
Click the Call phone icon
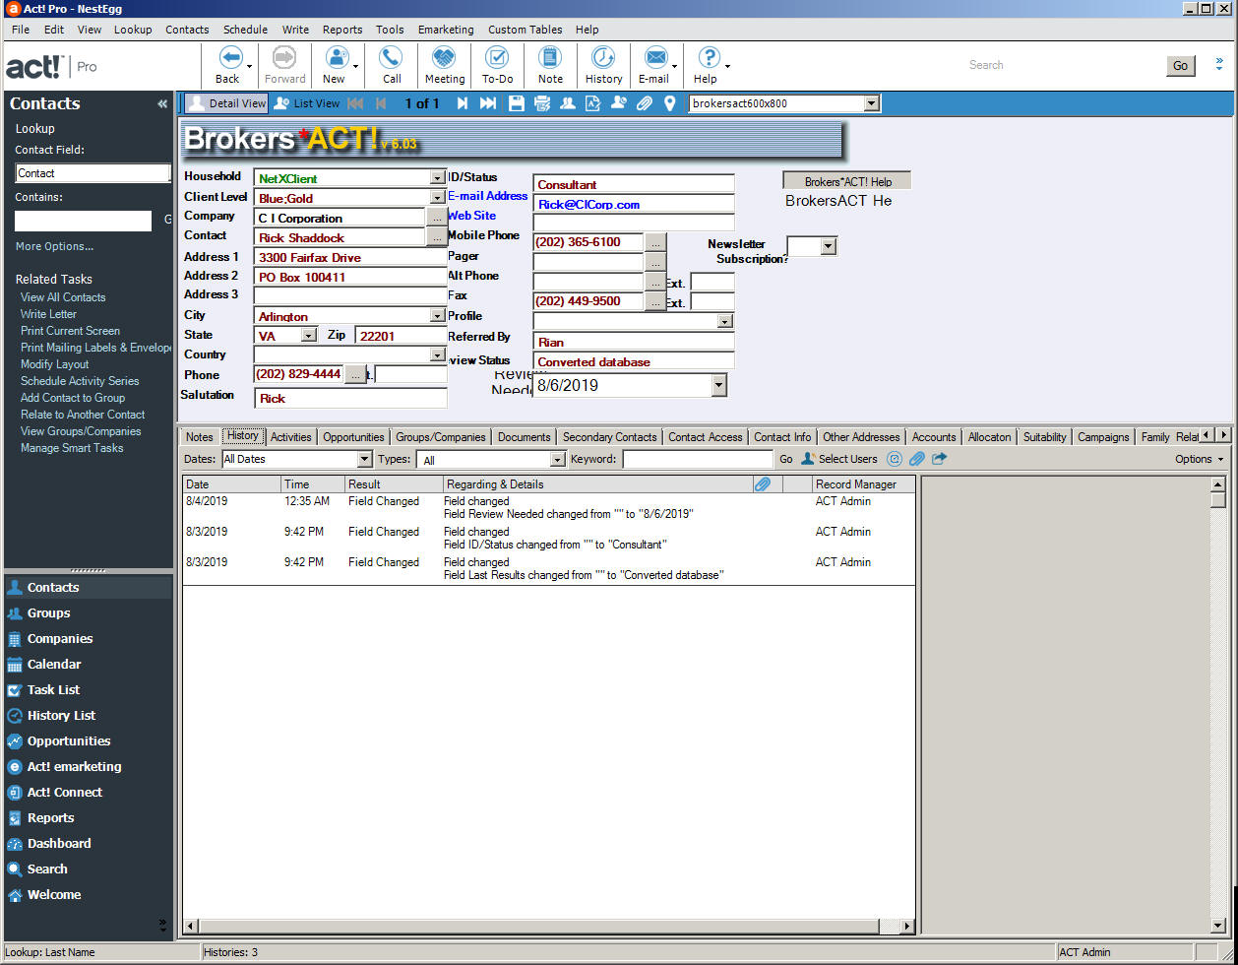[392, 58]
